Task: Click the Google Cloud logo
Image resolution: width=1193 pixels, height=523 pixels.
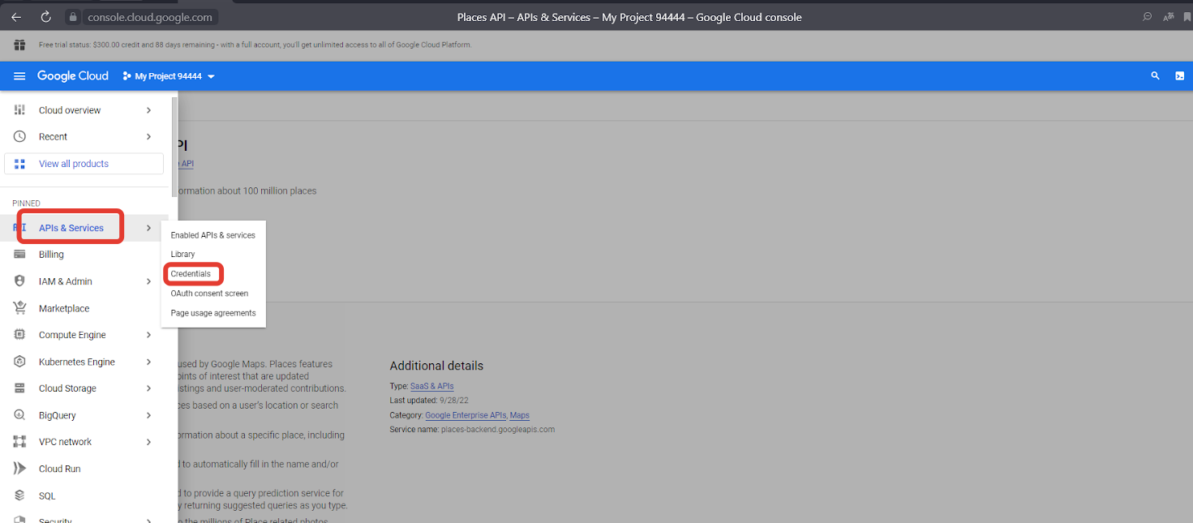Action: 73,76
